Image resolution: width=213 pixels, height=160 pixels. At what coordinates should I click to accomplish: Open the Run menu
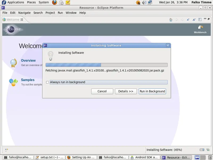coord(60,13)
